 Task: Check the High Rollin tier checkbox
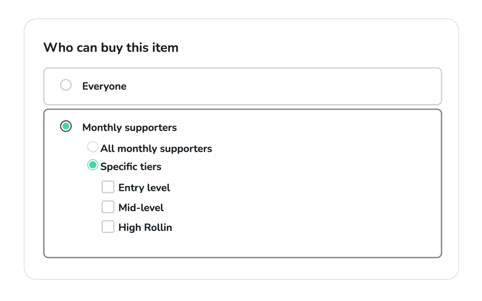coord(108,227)
